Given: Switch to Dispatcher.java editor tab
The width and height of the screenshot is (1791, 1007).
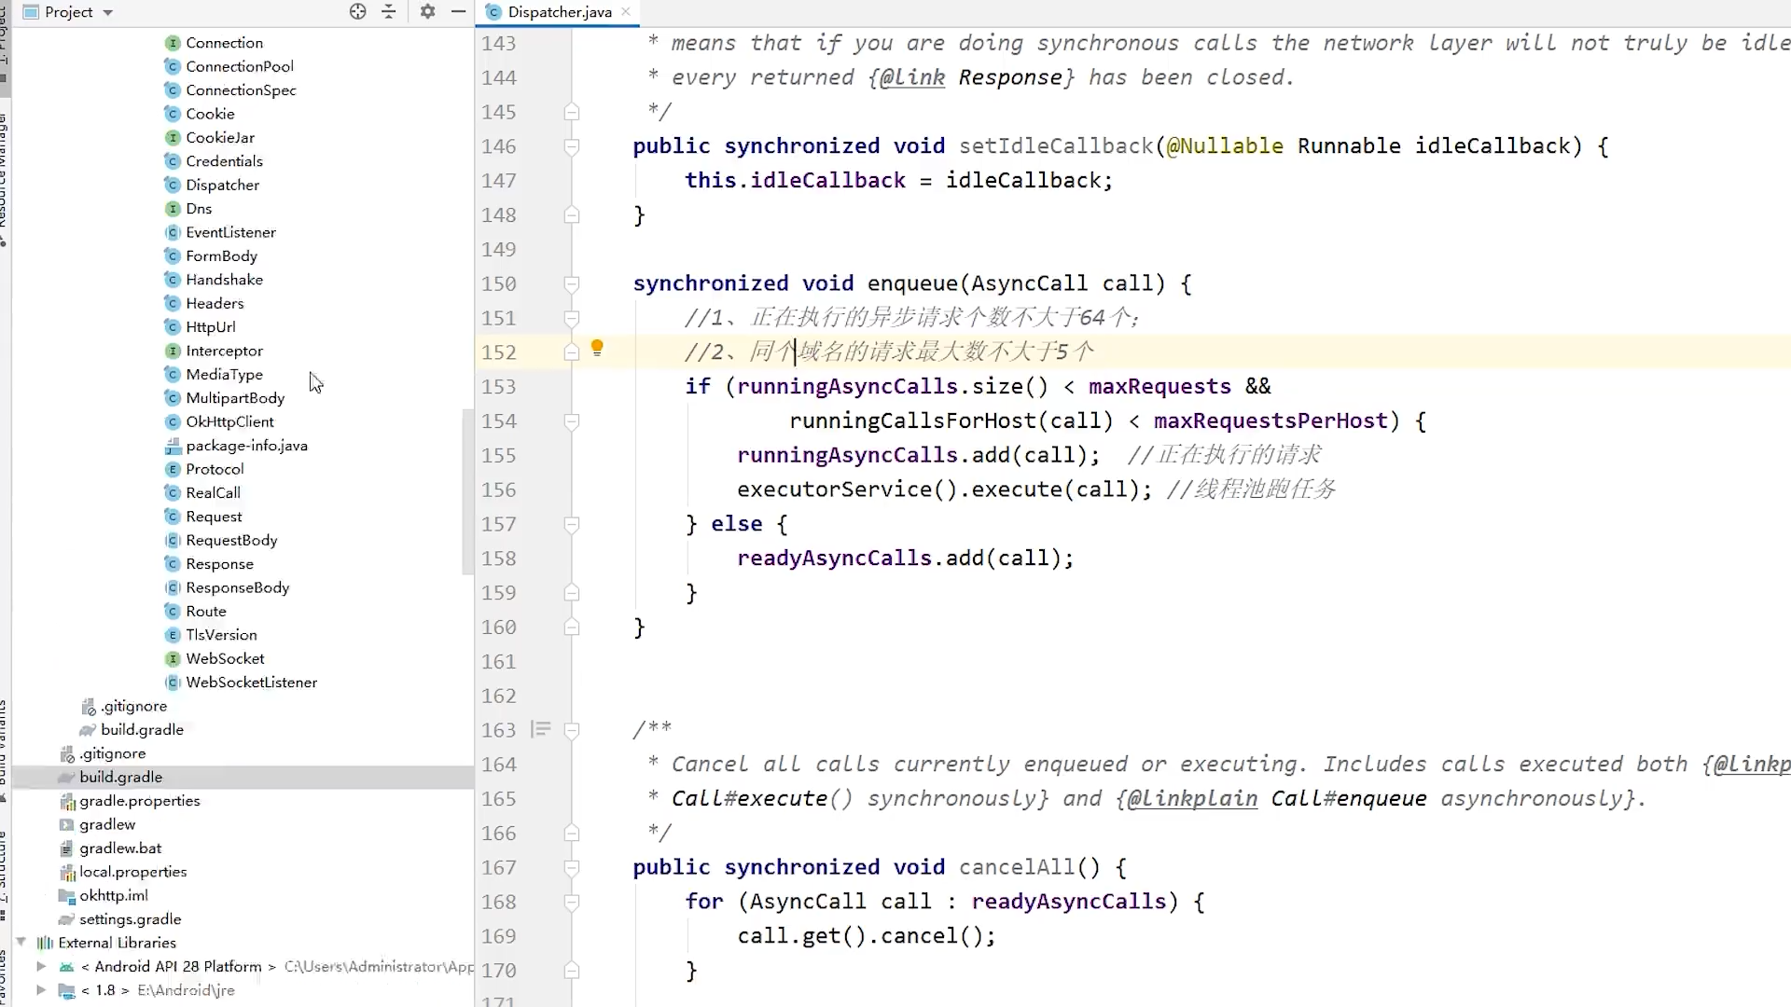Looking at the screenshot, I should coord(559,12).
